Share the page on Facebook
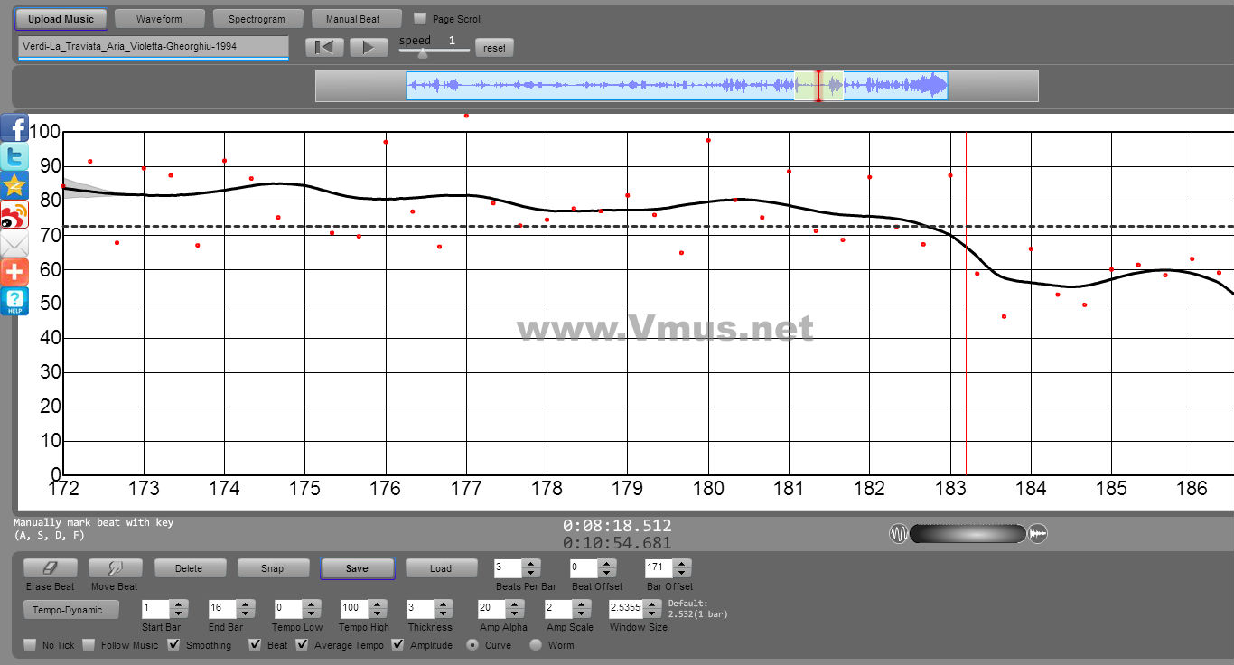This screenshot has width=1234, height=665. 14,127
